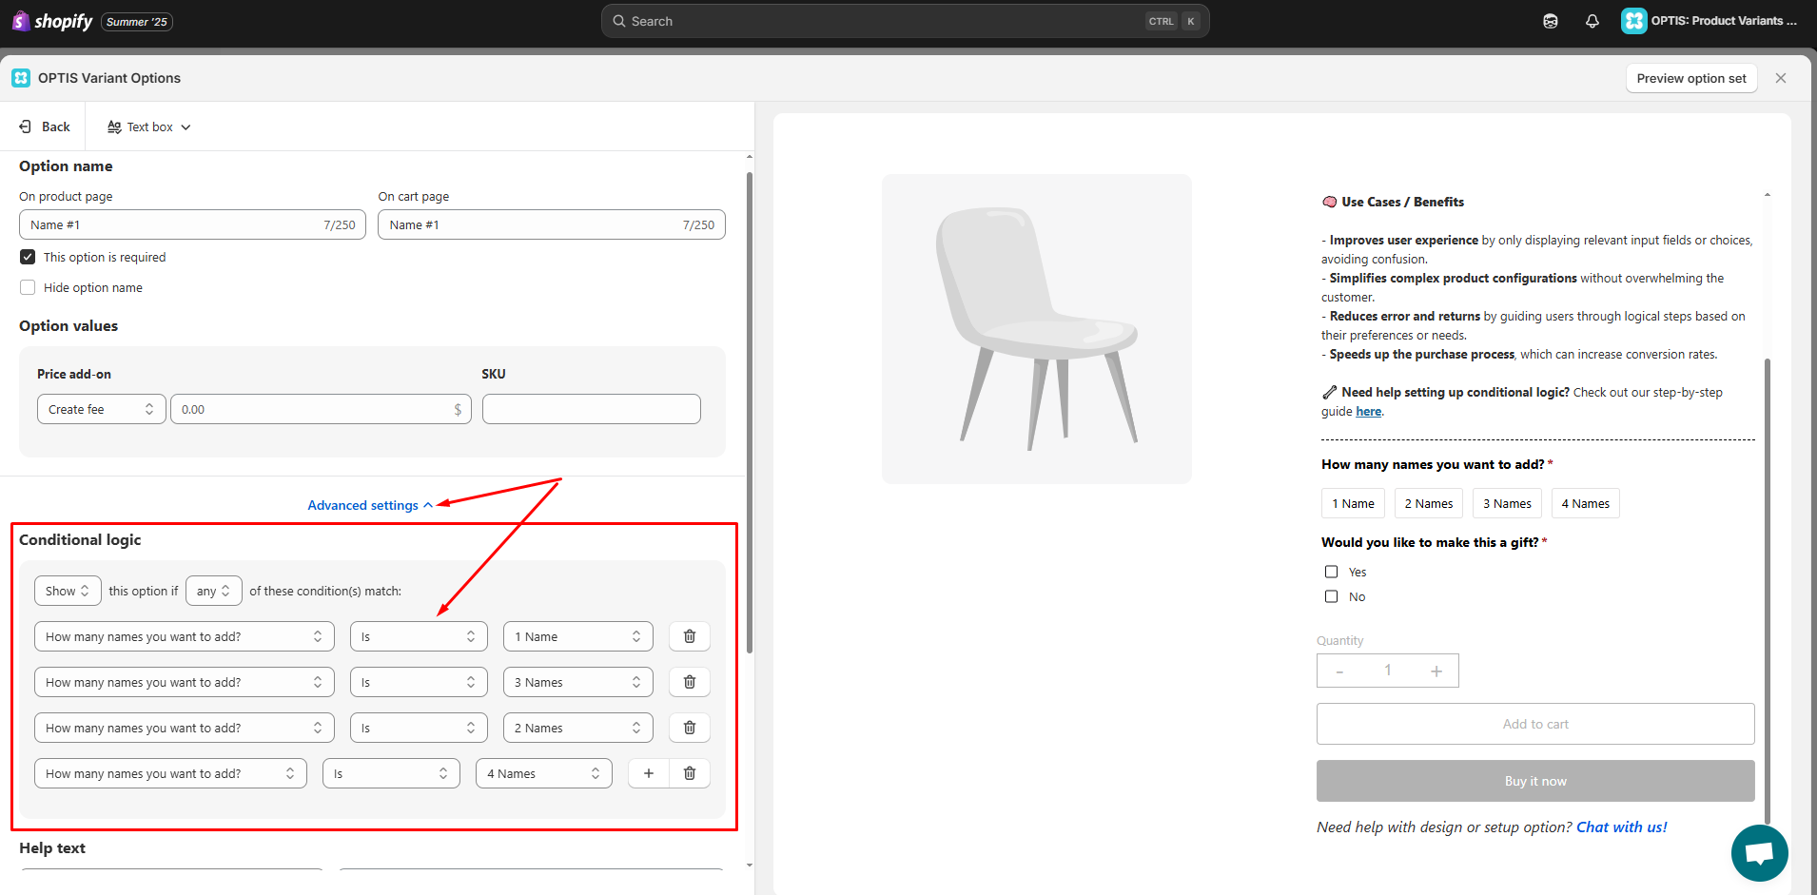Click the Buy it now button
The width and height of the screenshot is (1817, 895).
1535,781
